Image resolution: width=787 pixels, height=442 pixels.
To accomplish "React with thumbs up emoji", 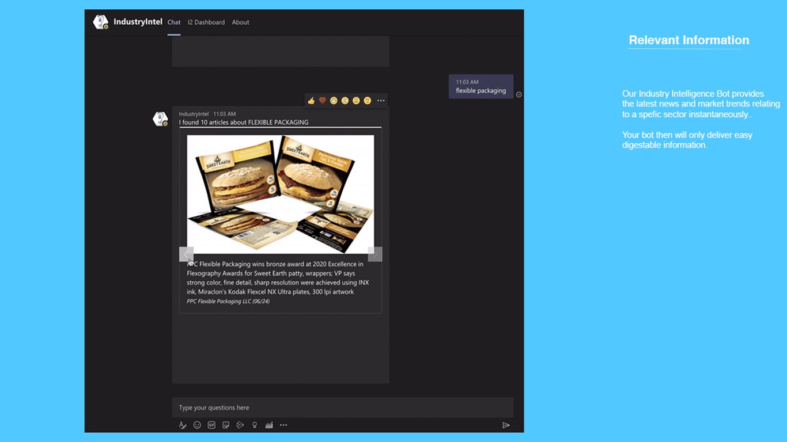I will click(311, 101).
